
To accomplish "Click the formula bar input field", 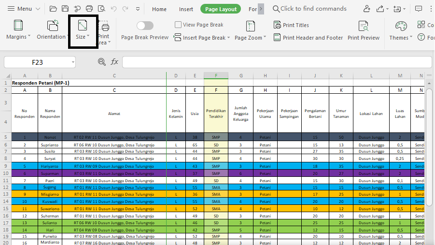I will [277, 62].
